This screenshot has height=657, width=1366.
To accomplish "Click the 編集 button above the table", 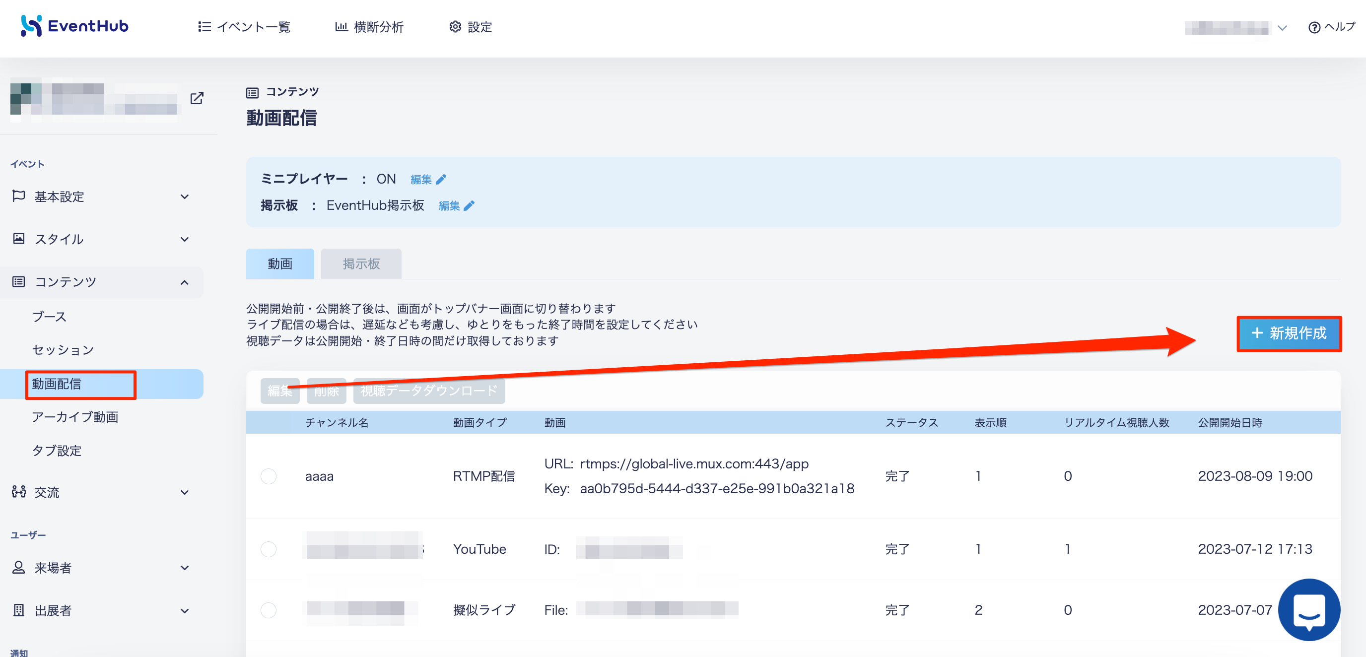I will tap(280, 391).
